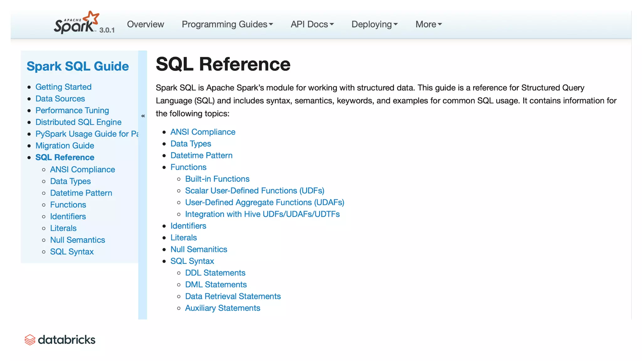Select Performance Tuning in the sidebar
Image resolution: width=642 pixels, height=361 pixels.
tap(72, 110)
